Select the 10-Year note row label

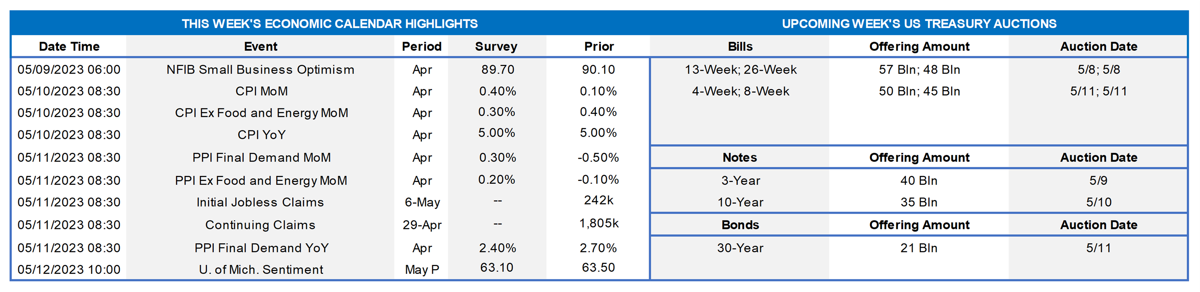click(740, 202)
